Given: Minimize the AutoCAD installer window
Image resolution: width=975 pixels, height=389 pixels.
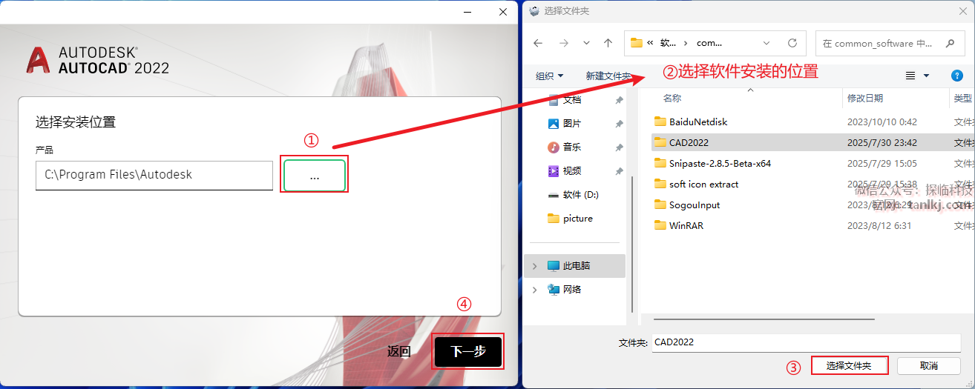Looking at the screenshot, I should pos(467,12).
